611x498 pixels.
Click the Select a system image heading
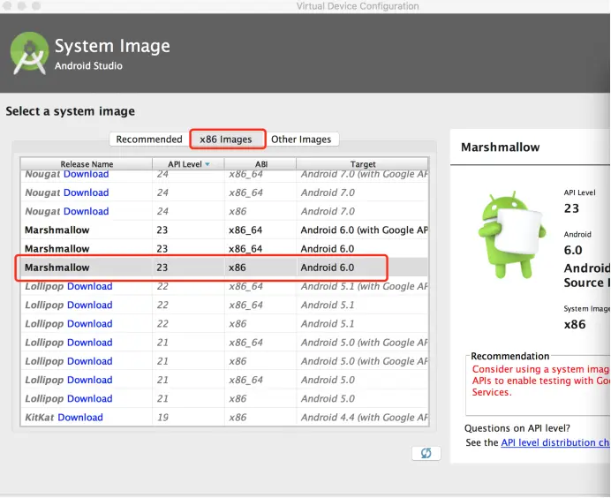pos(70,111)
